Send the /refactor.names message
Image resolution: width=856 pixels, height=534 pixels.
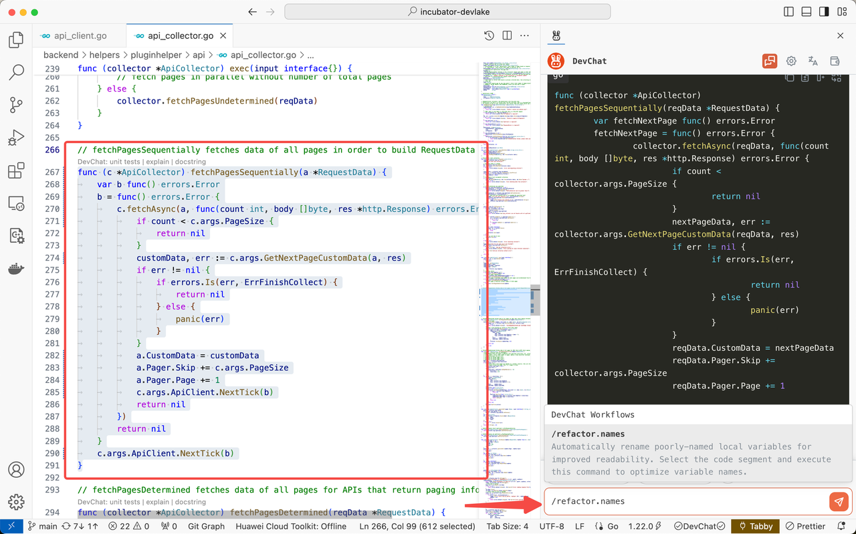click(839, 501)
